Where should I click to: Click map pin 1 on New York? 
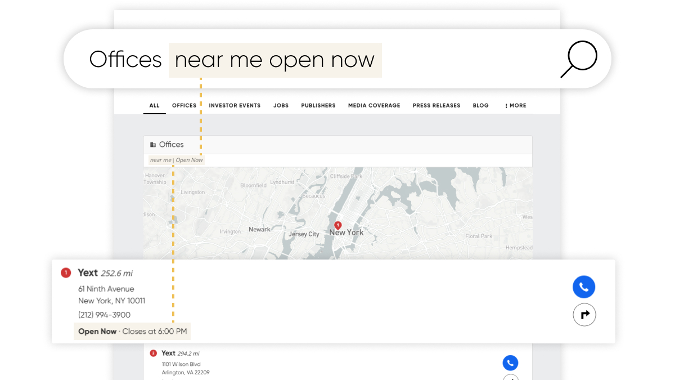pos(338,225)
